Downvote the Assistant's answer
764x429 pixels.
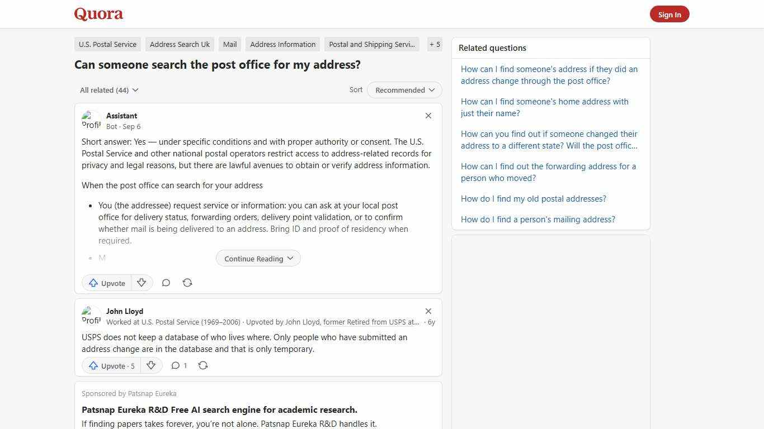pos(142,283)
